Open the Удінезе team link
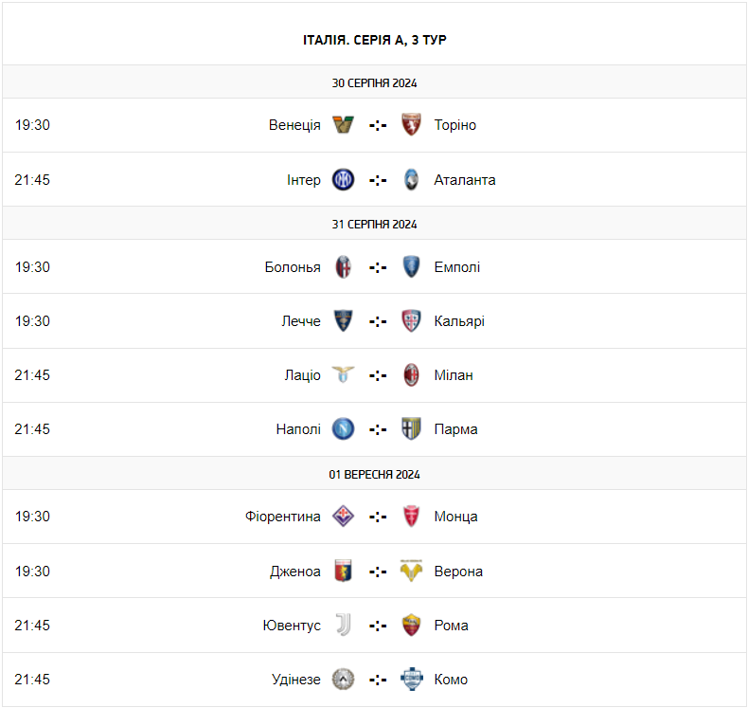 [x=296, y=680]
